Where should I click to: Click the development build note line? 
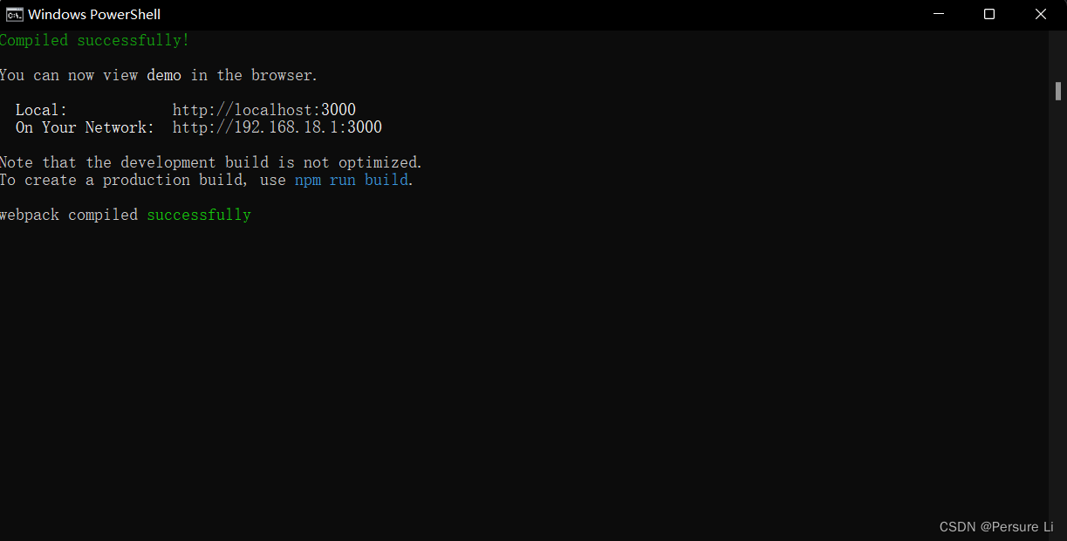click(x=209, y=161)
